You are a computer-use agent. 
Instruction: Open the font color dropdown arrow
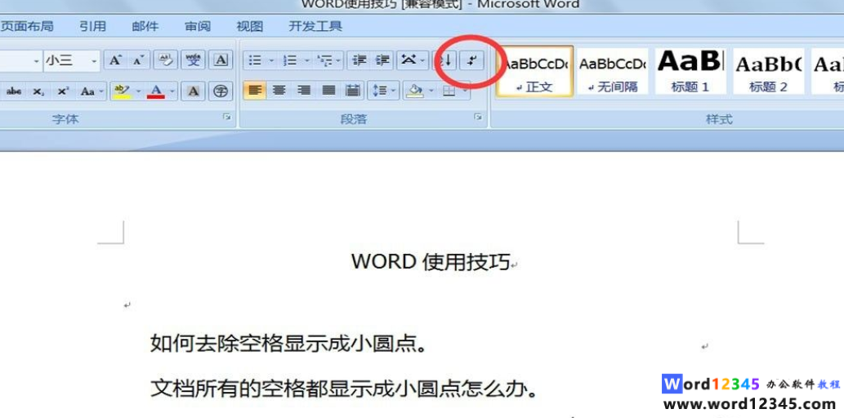[x=172, y=91]
